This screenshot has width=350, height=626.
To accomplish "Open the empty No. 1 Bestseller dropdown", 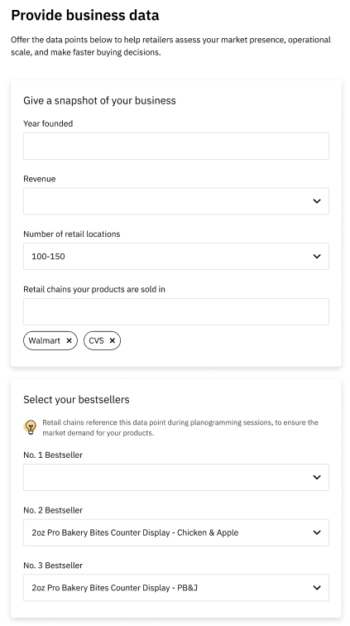I will point(176,478).
